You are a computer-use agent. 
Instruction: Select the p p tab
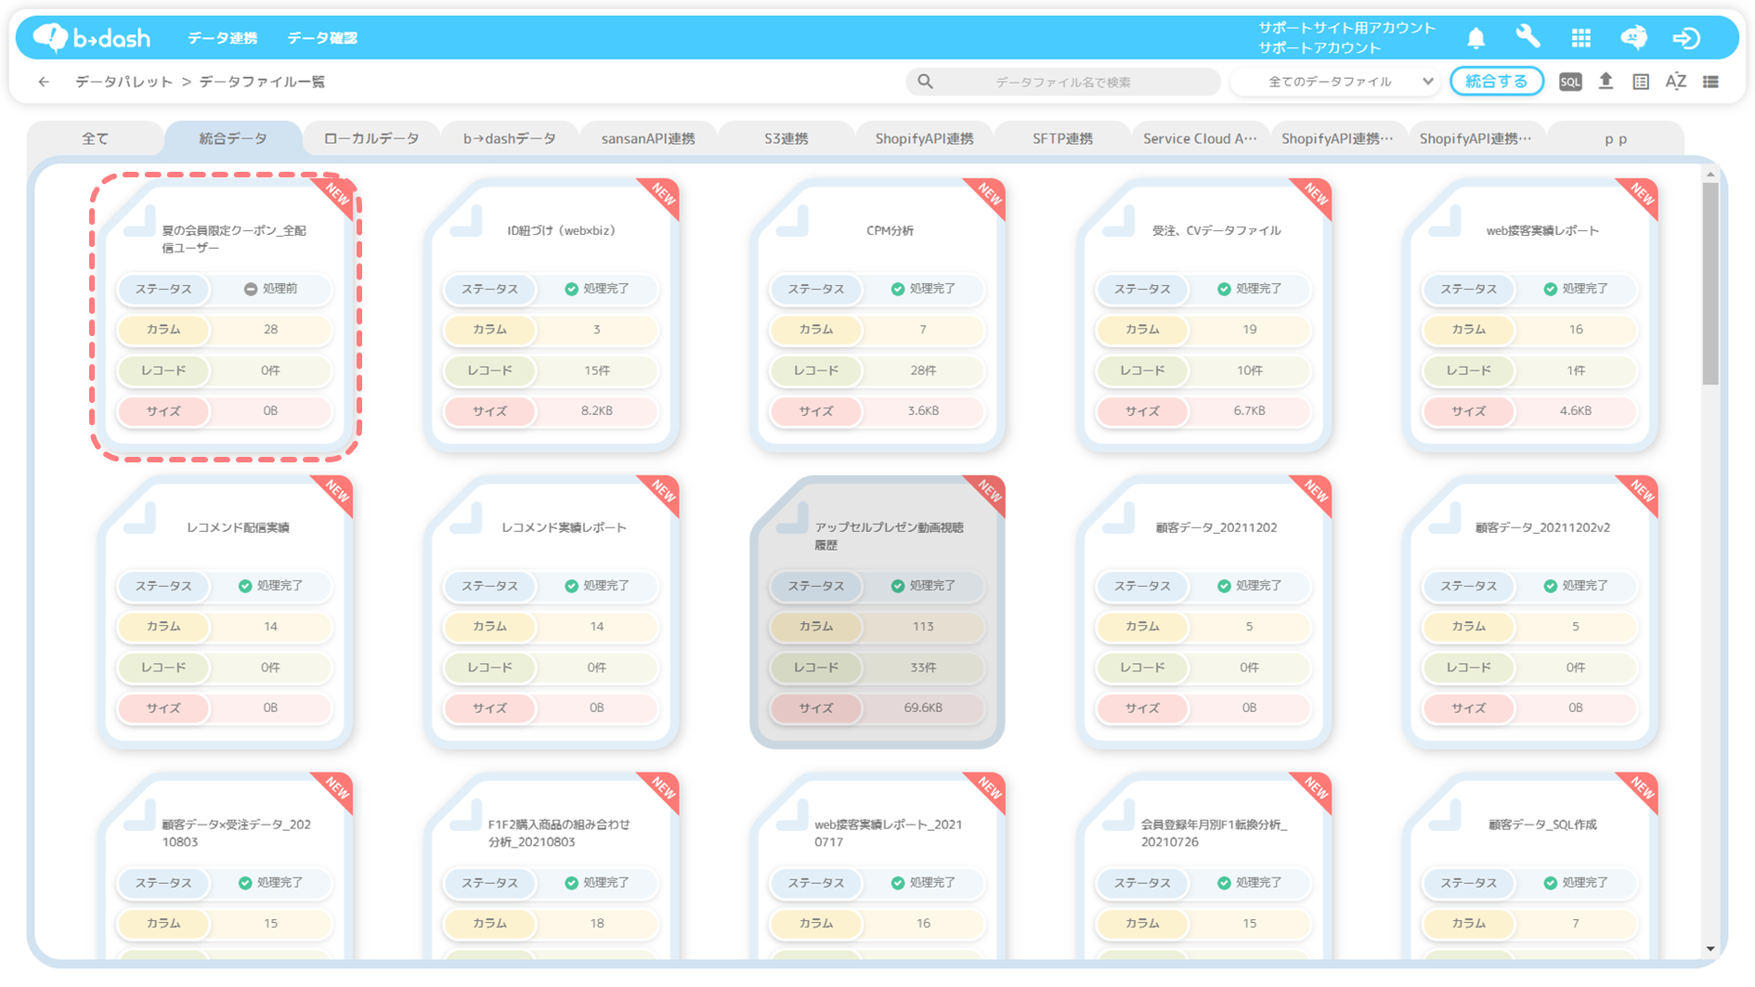point(1616,138)
